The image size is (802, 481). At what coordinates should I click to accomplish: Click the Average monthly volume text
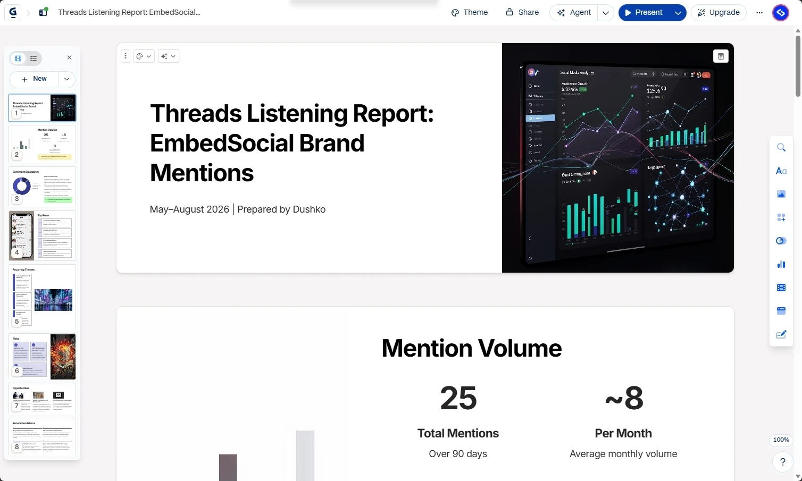pos(623,454)
